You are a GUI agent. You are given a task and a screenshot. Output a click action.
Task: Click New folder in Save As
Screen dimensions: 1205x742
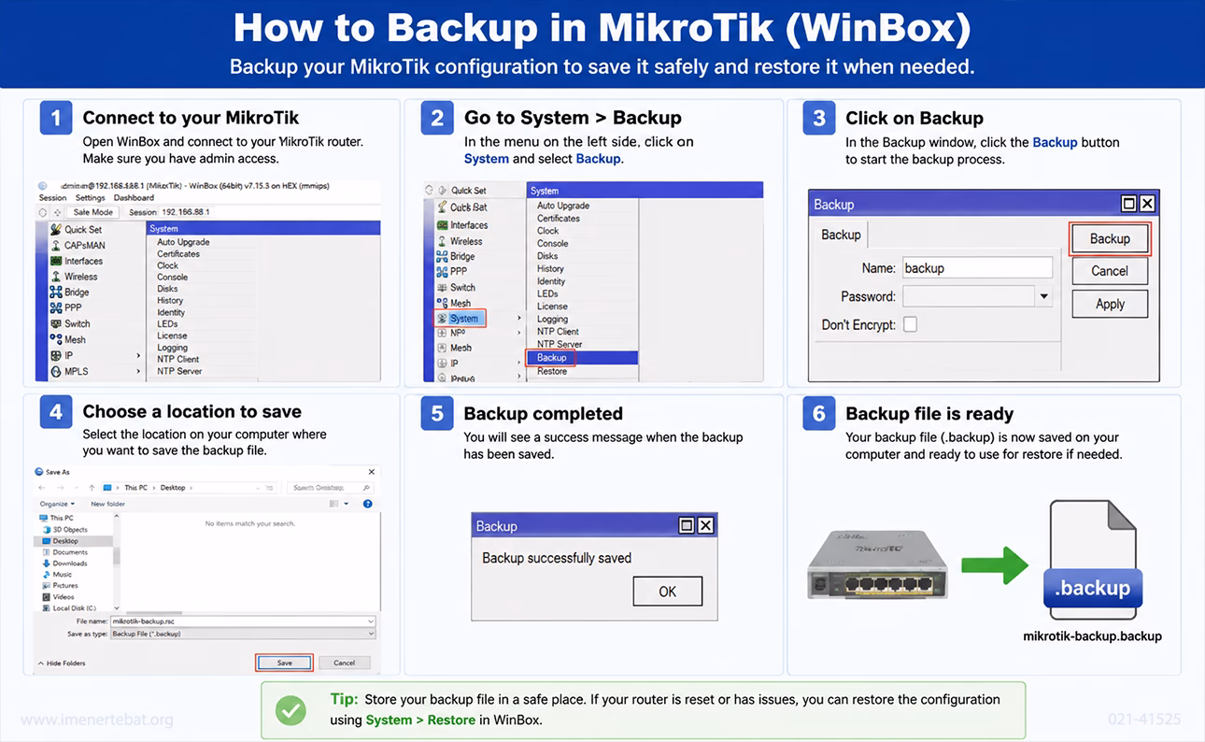click(x=107, y=504)
